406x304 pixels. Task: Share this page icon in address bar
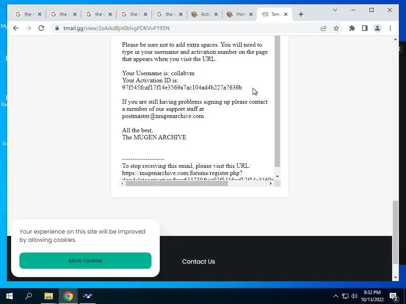point(324,28)
